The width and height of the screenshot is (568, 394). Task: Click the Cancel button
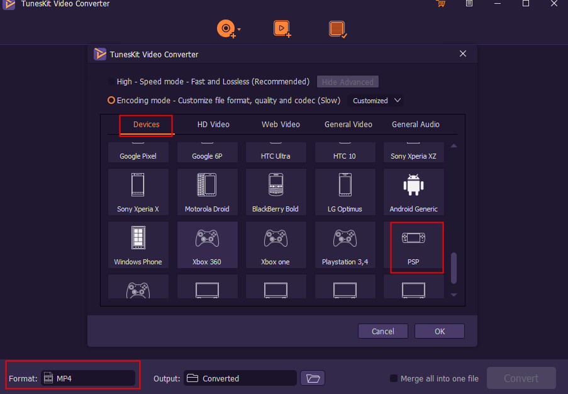click(x=383, y=331)
